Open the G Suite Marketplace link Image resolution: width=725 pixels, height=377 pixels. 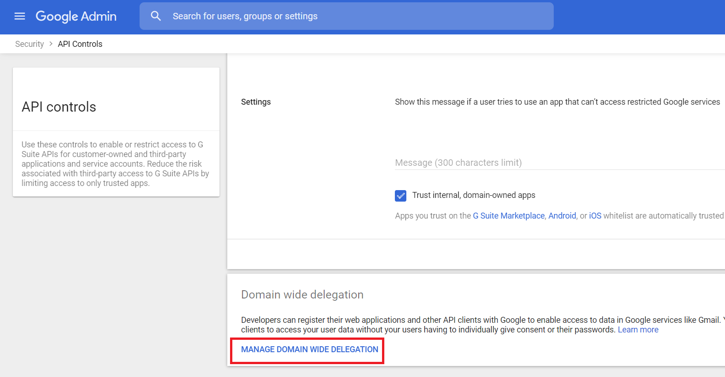pyautogui.click(x=509, y=216)
